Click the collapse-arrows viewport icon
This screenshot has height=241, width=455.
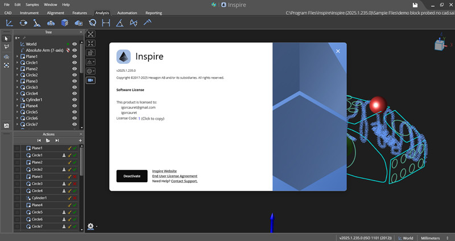coord(90,43)
